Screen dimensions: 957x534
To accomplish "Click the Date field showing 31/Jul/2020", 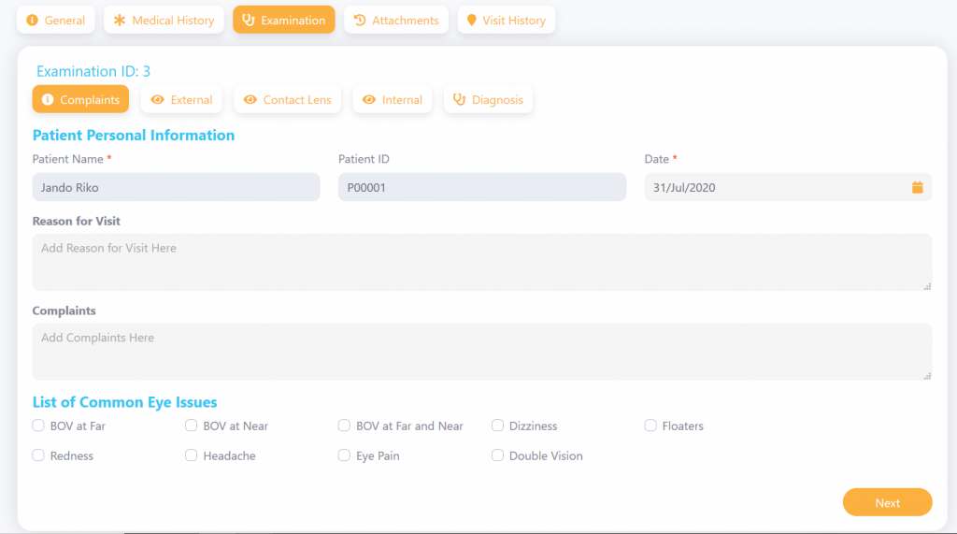I will pos(788,188).
